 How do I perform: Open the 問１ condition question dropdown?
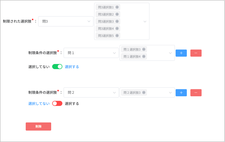point(91,53)
